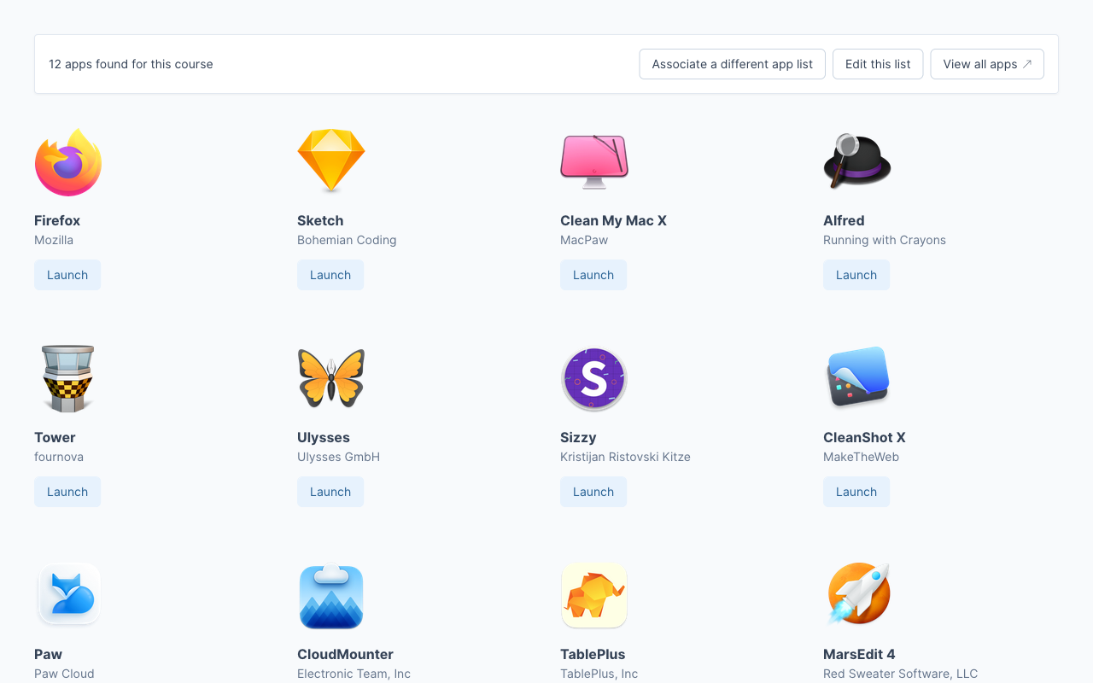Click the TablePlus elephant icon
This screenshot has width=1093, height=683.
coord(594,595)
